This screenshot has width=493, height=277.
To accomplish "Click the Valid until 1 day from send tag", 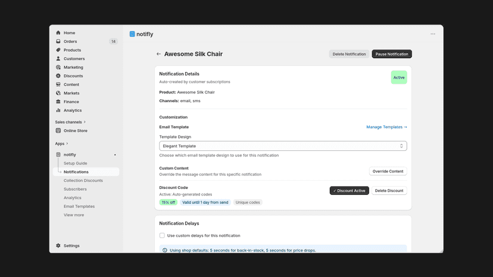I will [x=205, y=203].
